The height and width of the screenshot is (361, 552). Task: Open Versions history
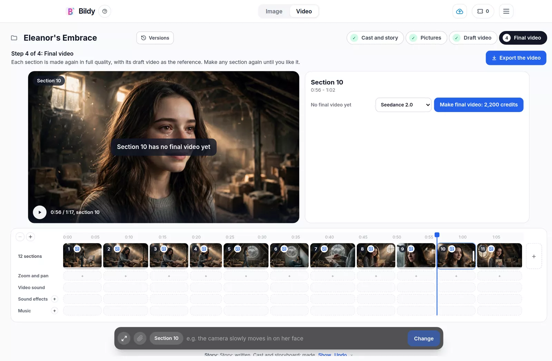pos(155,38)
